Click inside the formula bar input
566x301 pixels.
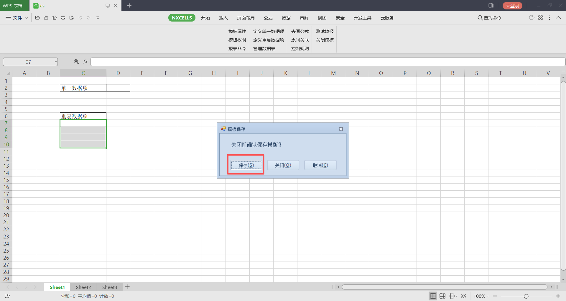coord(327,62)
